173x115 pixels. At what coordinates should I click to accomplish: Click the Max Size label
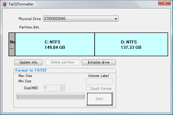click(25, 76)
